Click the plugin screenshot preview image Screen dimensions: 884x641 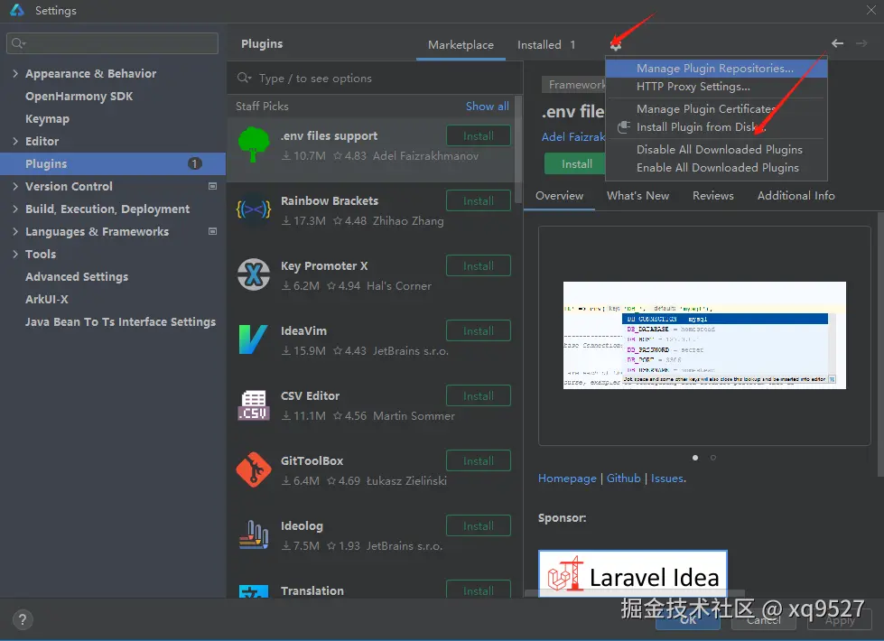704,336
